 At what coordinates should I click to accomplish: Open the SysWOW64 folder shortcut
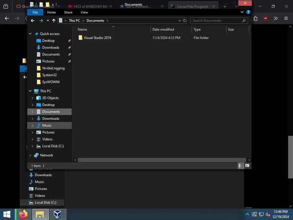point(51,82)
